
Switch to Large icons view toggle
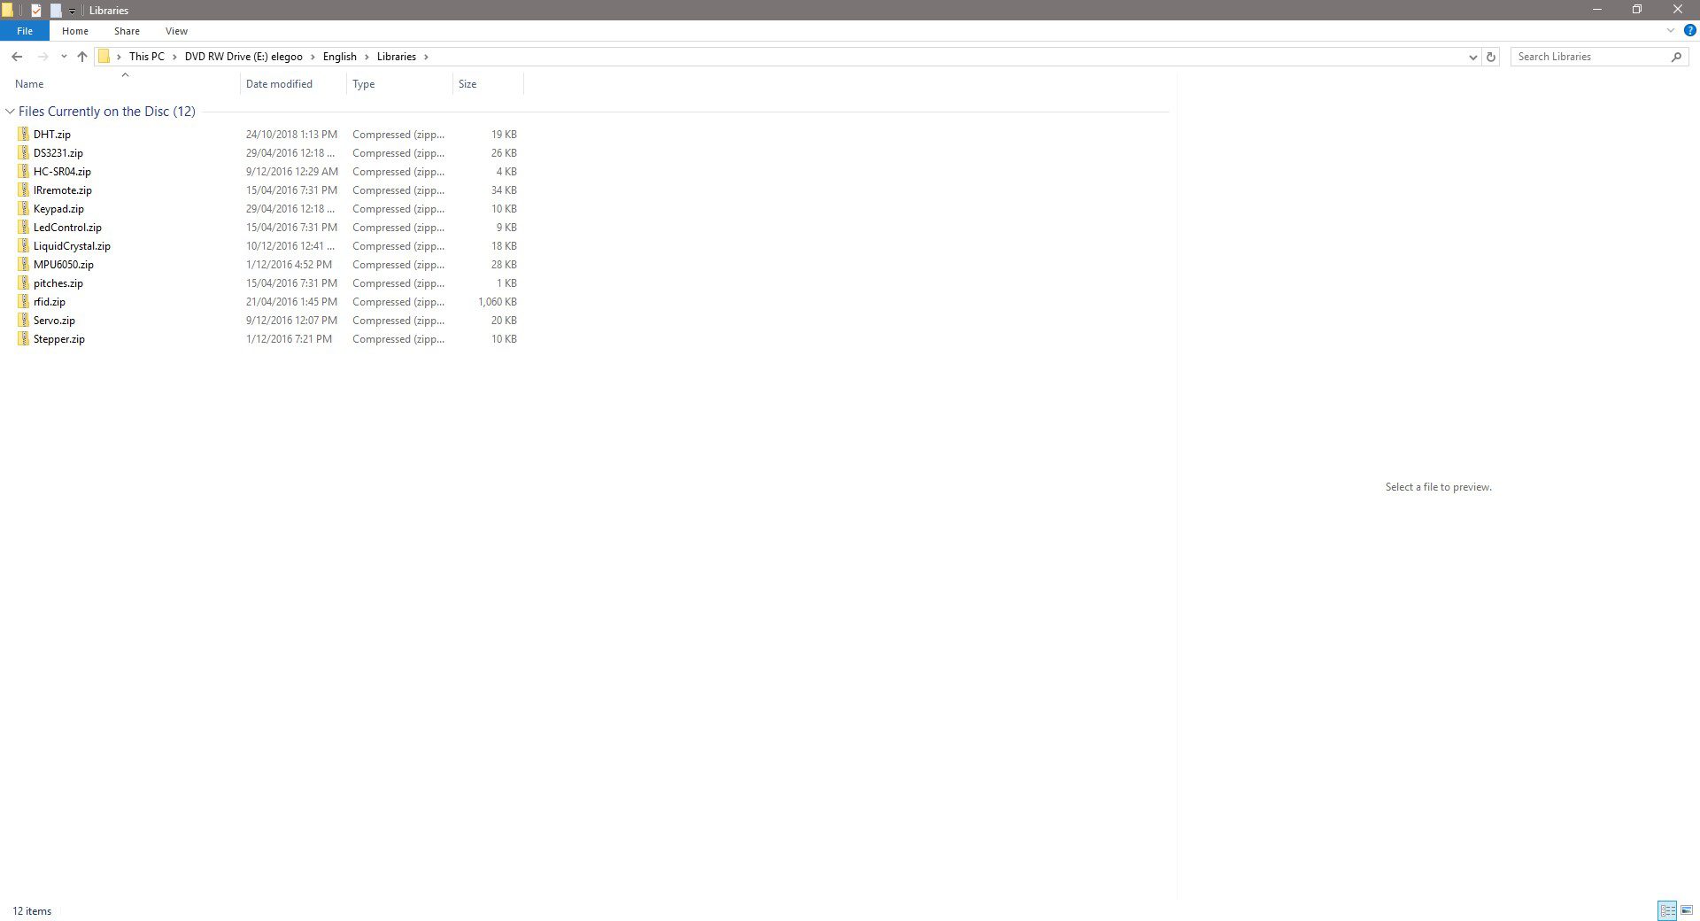pyautogui.click(x=1687, y=910)
